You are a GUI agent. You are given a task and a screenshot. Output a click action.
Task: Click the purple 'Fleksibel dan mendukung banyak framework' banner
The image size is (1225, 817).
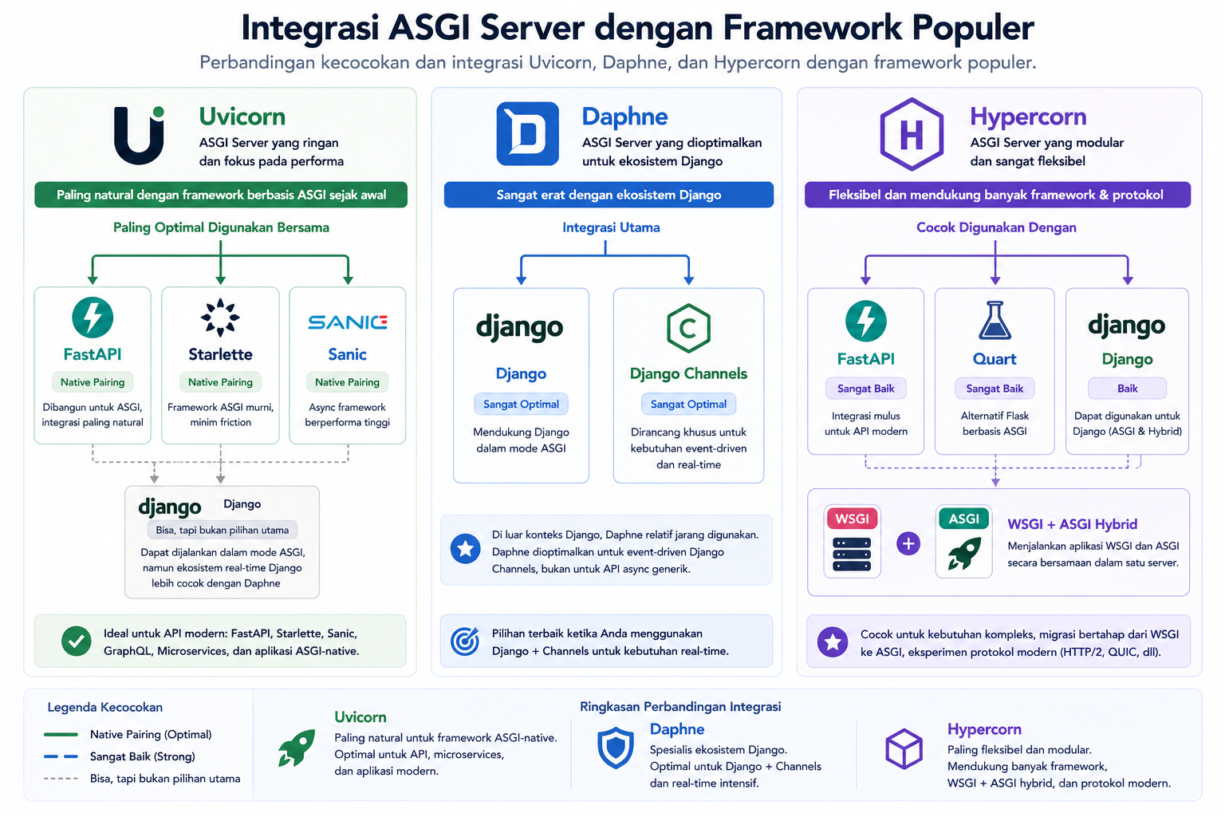pyautogui.click(x=997, y=195)
